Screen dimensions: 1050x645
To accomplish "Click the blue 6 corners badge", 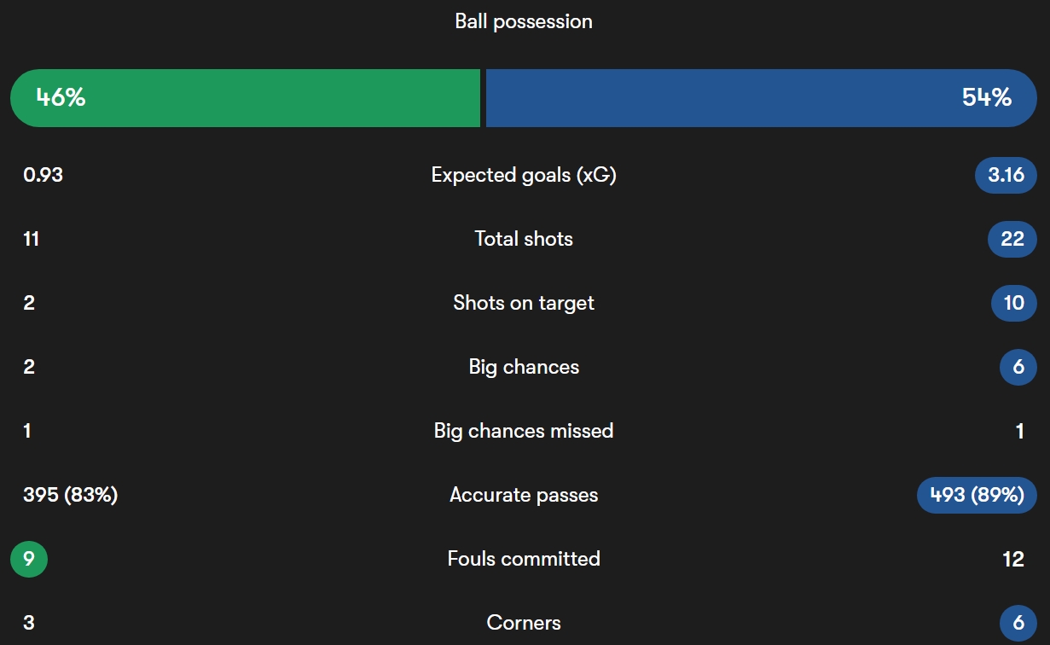I will point(1018,623).
